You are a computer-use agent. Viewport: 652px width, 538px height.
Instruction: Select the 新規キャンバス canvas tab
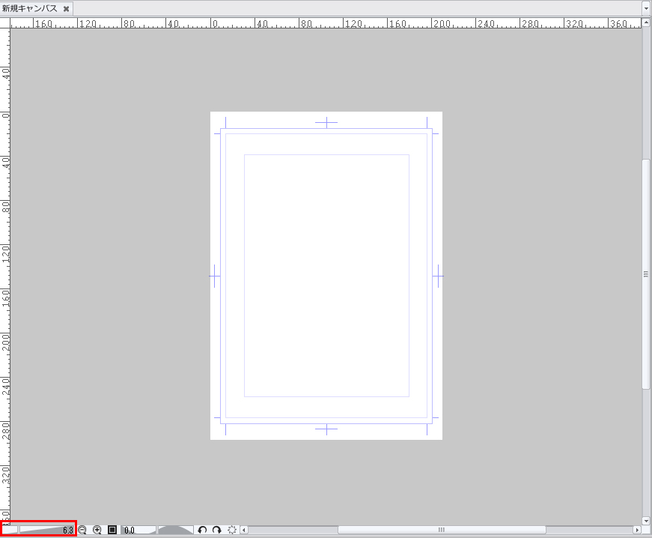point(30,8)
